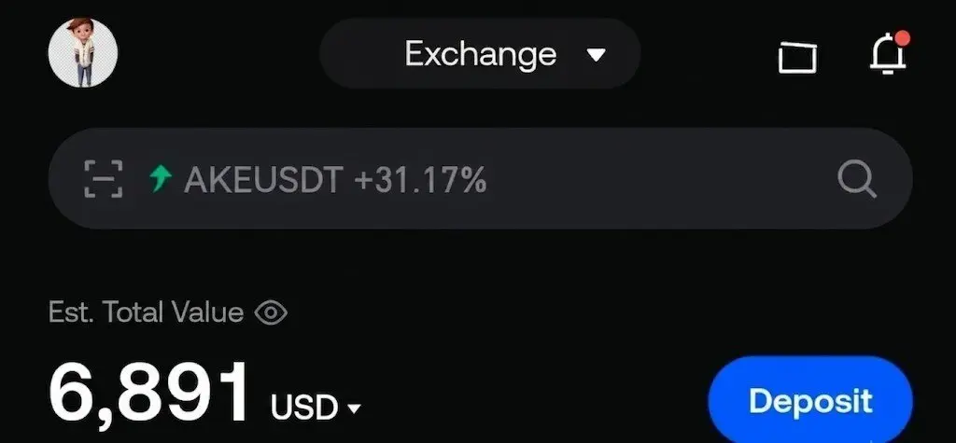Tap the green trending up arrow
The height and width of the screenshot is (443, 956).
pyautogui.click(x=161, y=180)
